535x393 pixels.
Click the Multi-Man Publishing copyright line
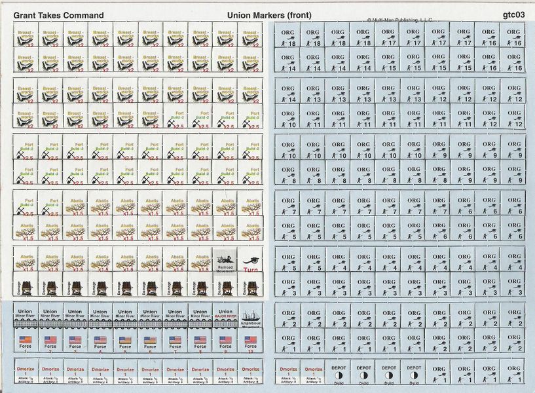pyautogui.click(x=400, y=20)
